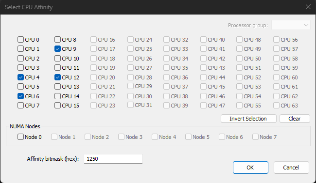Image resolution: width=316 pixels, height=183 pixels.
Task: Click the greyed Node 7 checkbox
Action: click(x=255, y=137)
